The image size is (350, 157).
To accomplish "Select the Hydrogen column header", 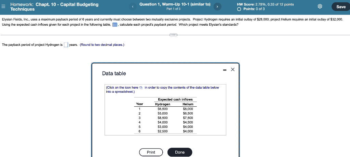I will coord(162,104).
